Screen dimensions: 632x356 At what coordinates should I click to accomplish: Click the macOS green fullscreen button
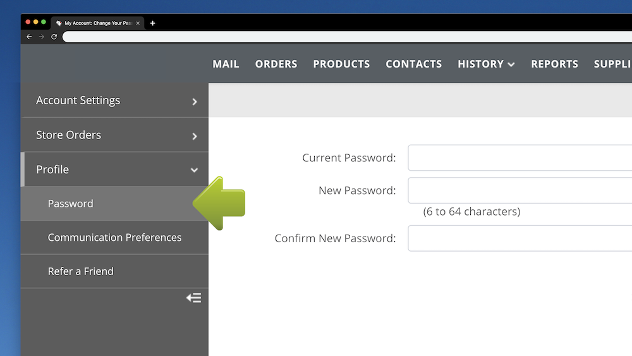pos(44,21)
